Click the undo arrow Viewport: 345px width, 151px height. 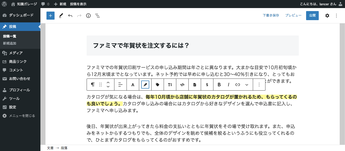70,16
